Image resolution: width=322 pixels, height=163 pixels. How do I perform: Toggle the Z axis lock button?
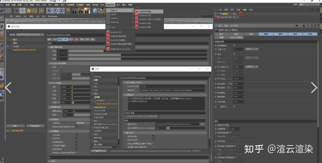tap(61, 11)
